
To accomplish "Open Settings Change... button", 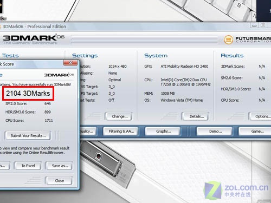I will [x=119, y=116].
